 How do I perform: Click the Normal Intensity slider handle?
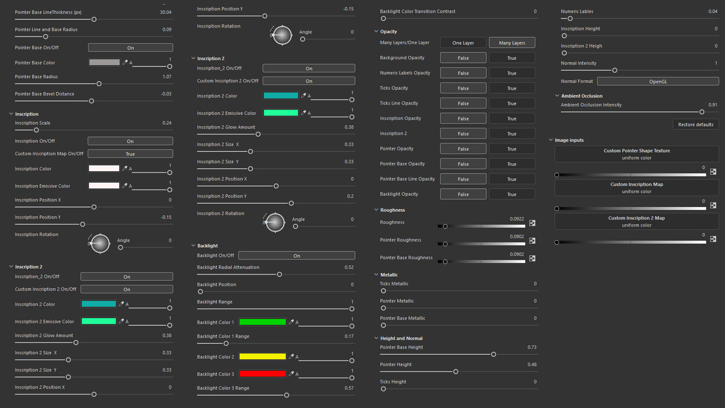(x=615, y=71)
